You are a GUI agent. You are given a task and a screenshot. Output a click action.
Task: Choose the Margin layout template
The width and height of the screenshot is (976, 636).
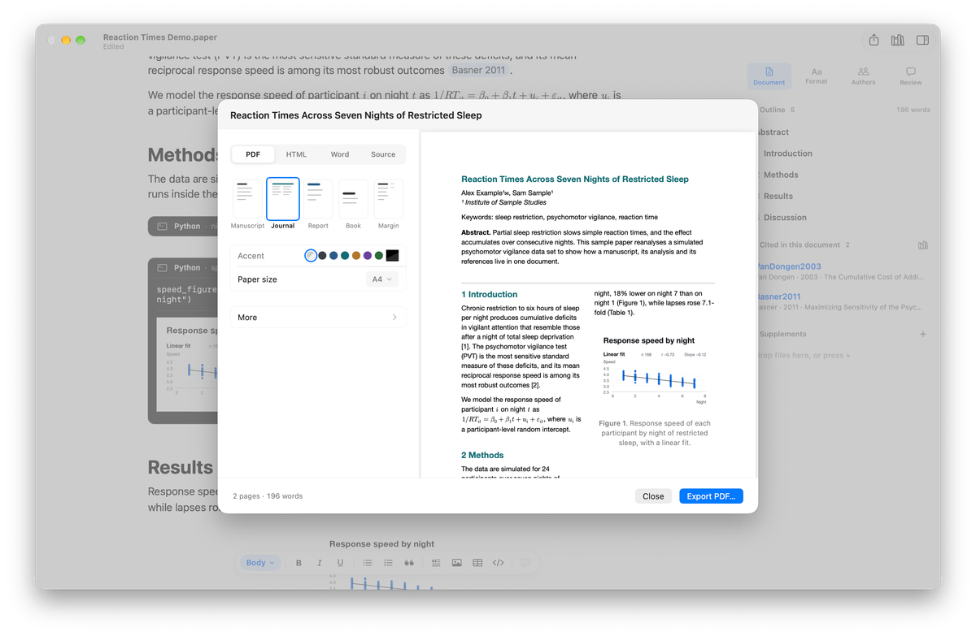point(388,204)
